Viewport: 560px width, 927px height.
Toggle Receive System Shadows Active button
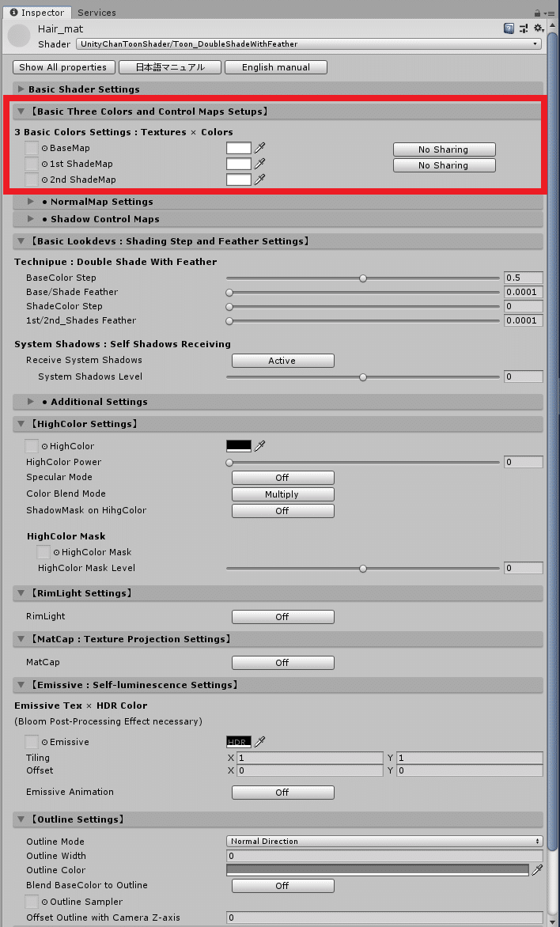tap(282, 361)
